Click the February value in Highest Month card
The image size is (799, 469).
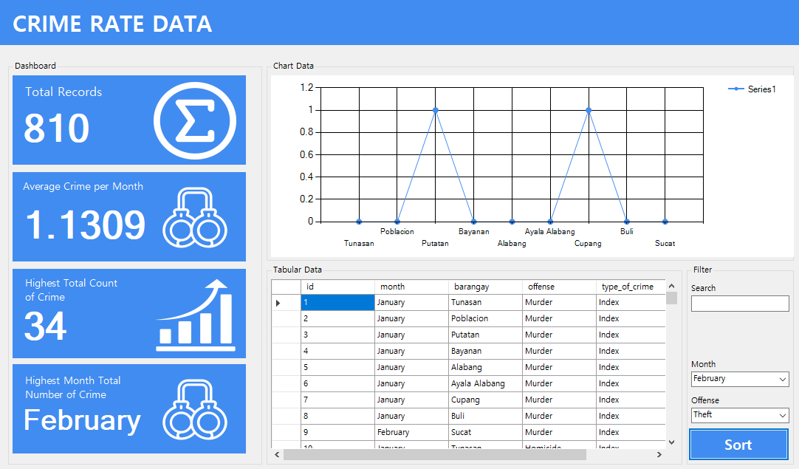tap(82, 420)
